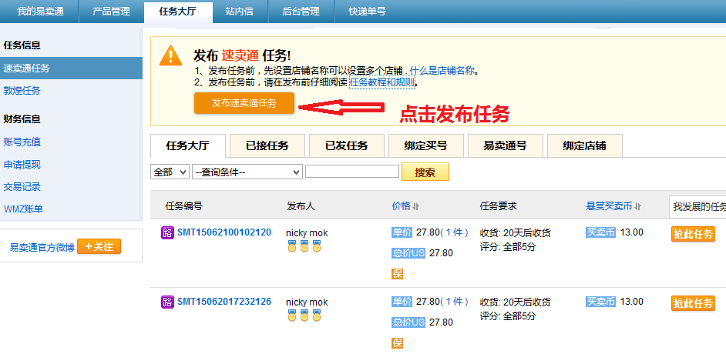Click first medal icon under first nicky mok

(x=292, y=246)
